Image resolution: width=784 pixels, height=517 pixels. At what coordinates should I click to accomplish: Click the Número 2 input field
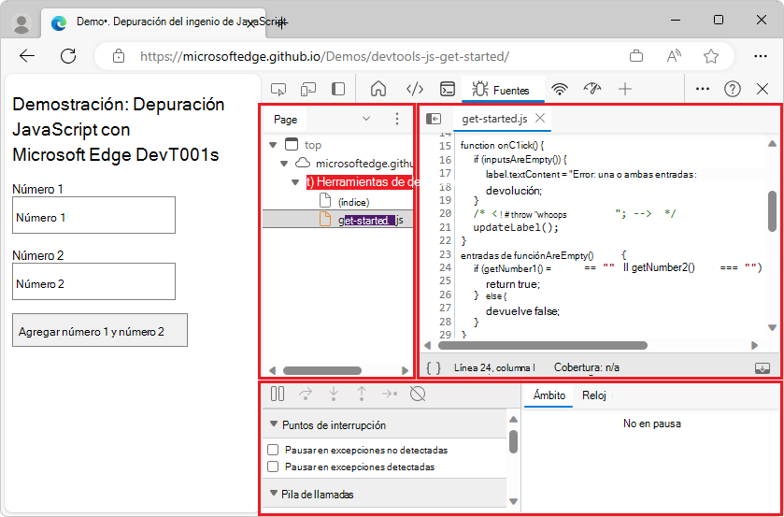(x=94, y=281)
